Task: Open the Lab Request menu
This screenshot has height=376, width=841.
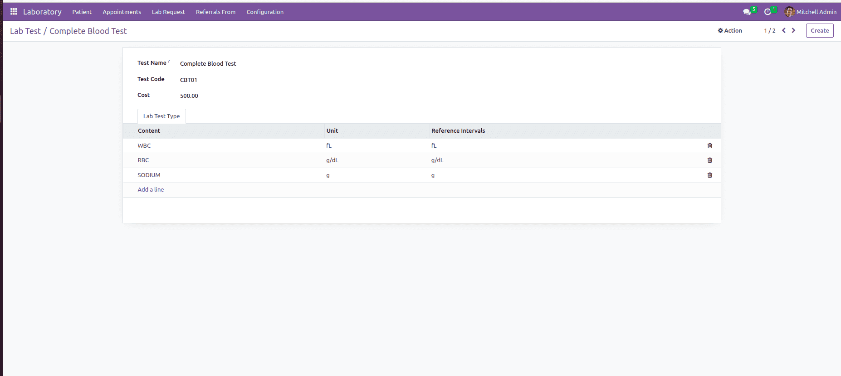Action: [168, 12]
